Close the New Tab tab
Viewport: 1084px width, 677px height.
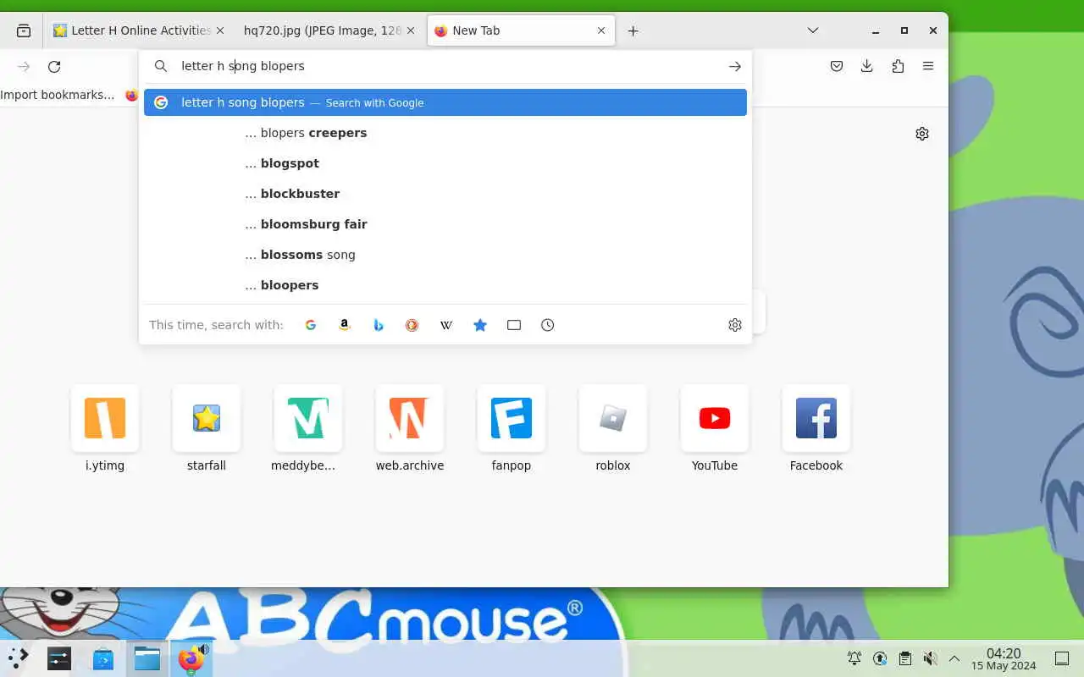[x=601, y=30]
